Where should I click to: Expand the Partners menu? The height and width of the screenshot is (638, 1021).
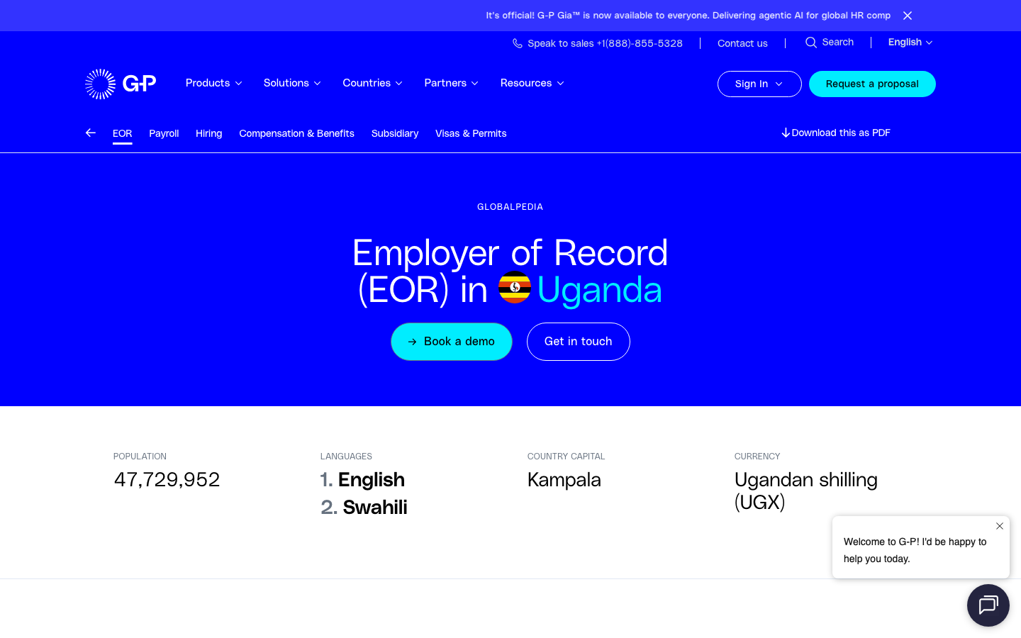click(451, 83)
